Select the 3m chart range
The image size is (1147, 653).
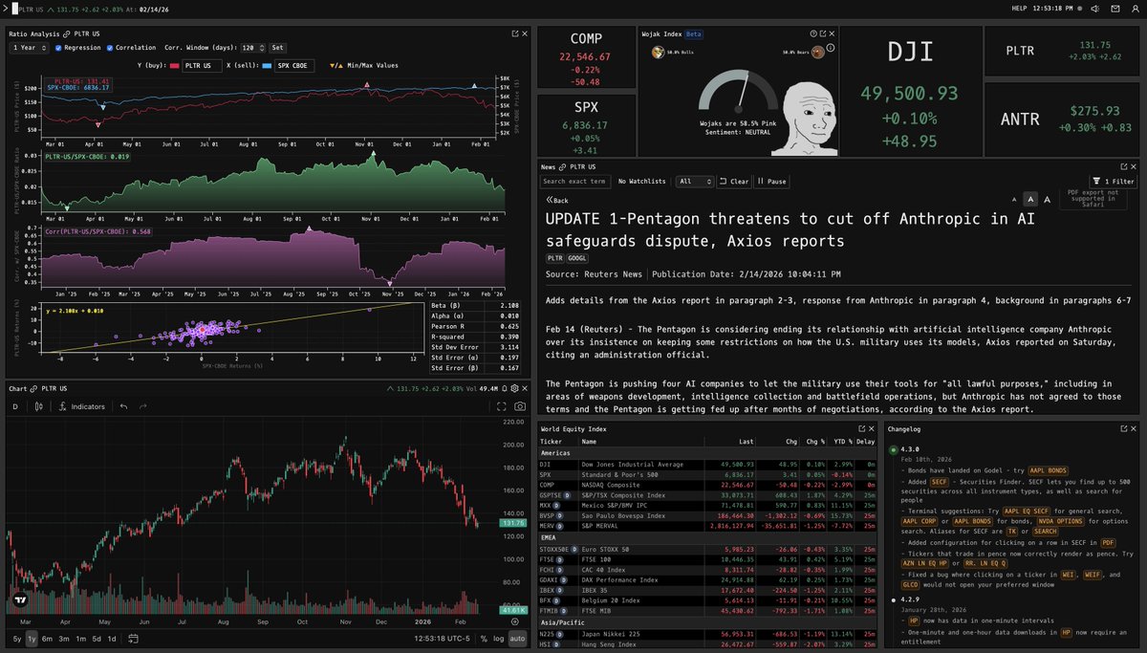click(x=64, y=639)
